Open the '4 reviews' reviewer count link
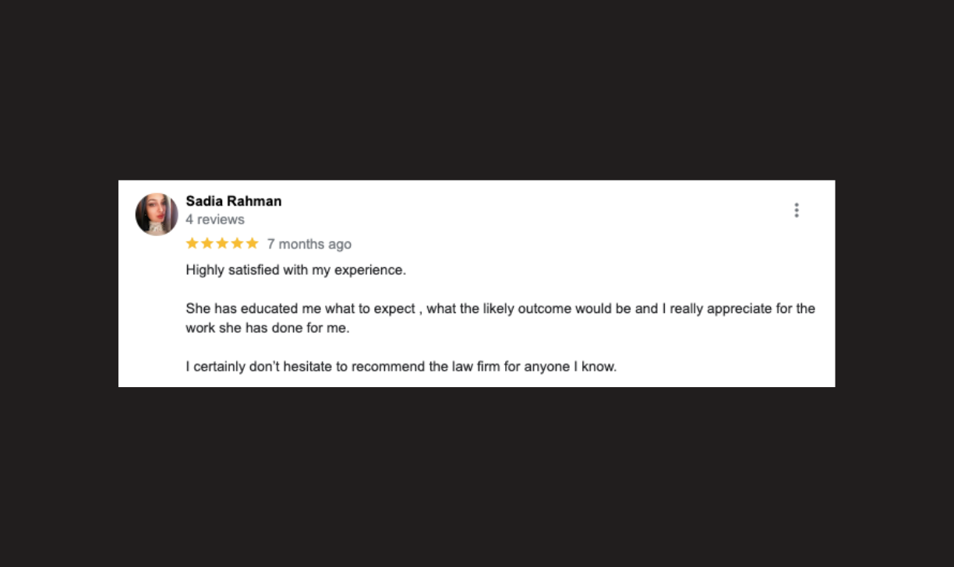Screen dimensions: 954x567 [215, 220]
